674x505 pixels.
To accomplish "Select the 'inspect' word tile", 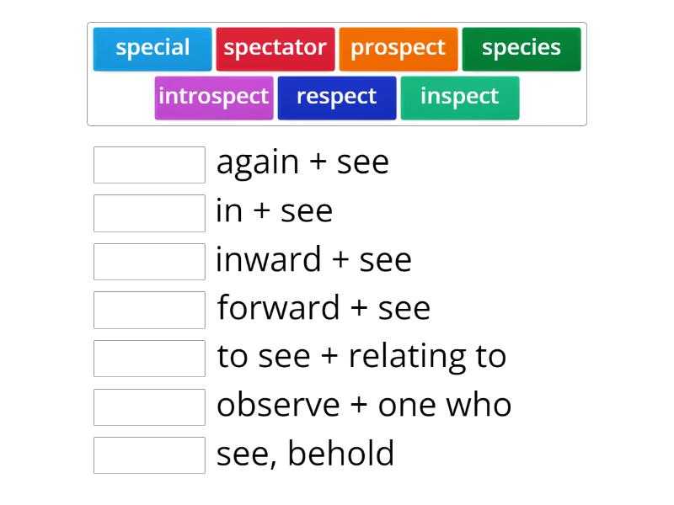I will tap(460, 96).
